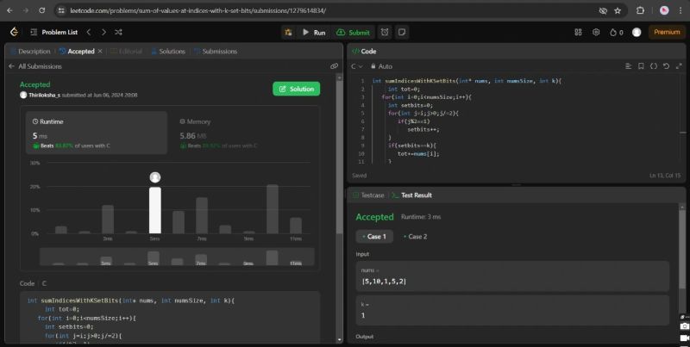Click the user avatar on runtime chart
This screenshot has height=347, width=690.
coord(155,177)
